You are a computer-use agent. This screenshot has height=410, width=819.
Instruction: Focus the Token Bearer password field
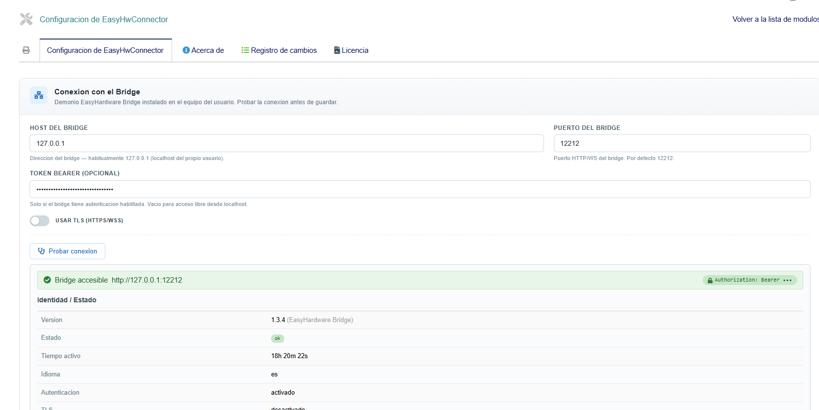point(420,189)
